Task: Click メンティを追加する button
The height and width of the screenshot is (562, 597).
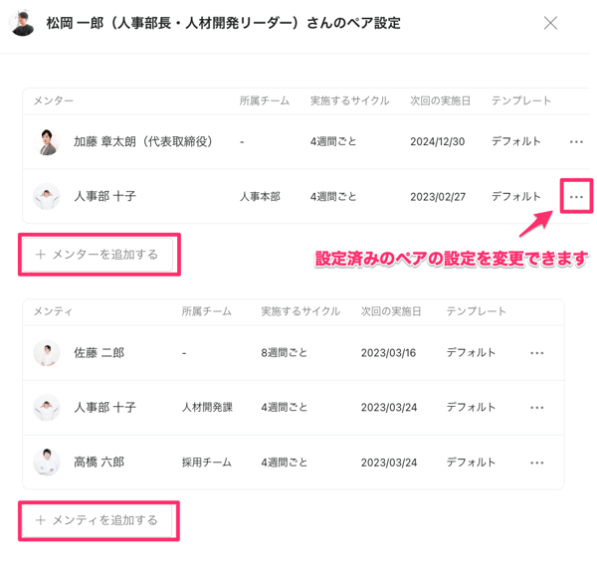Action: point(98,520)
